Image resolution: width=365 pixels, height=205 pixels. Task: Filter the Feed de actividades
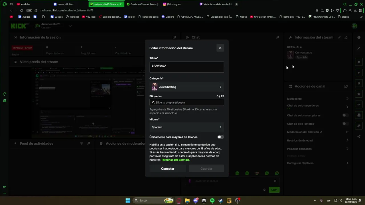(82, 143)
